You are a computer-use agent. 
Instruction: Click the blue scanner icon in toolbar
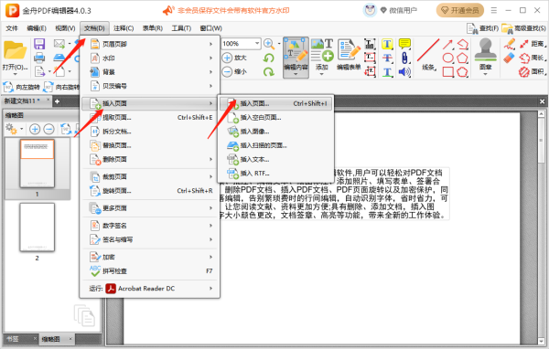(59, 58)
